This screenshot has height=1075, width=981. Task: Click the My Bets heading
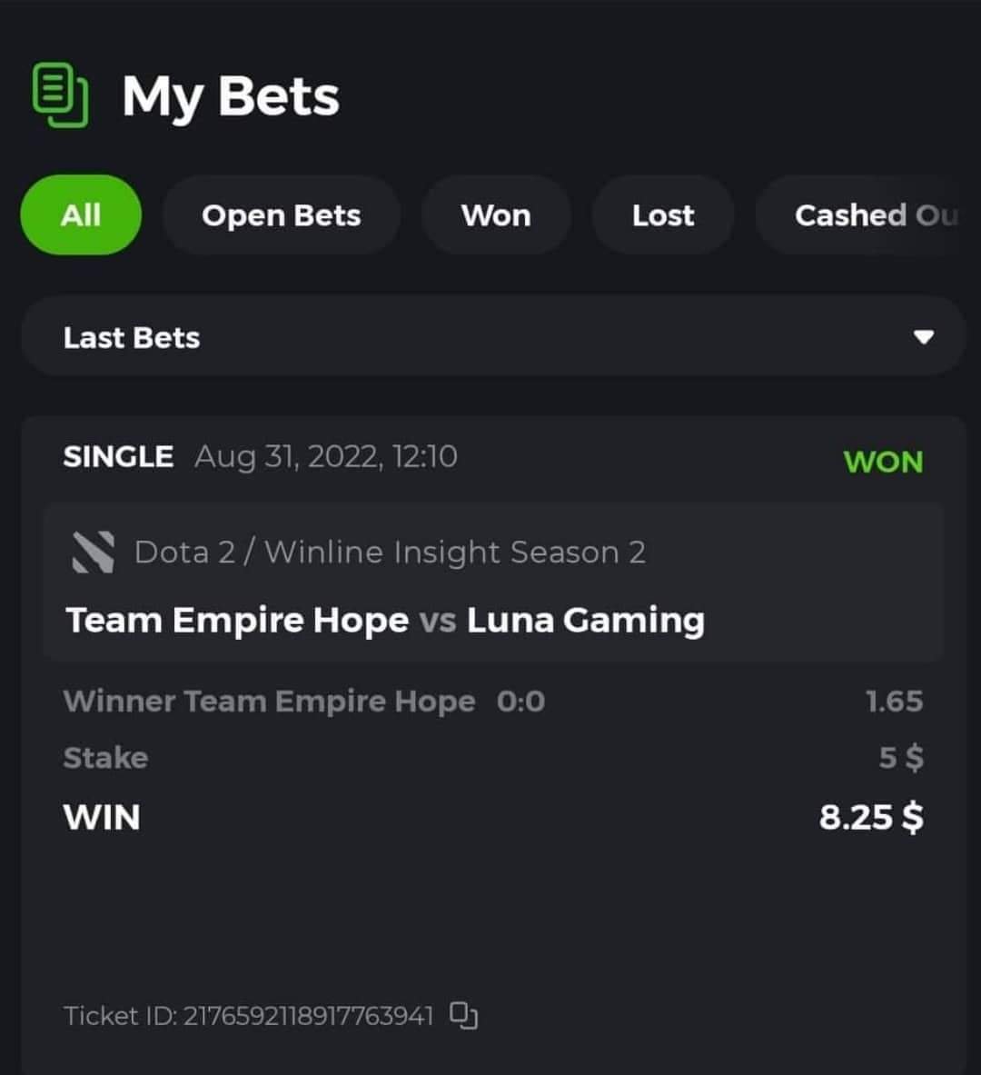tap(231, 96)
